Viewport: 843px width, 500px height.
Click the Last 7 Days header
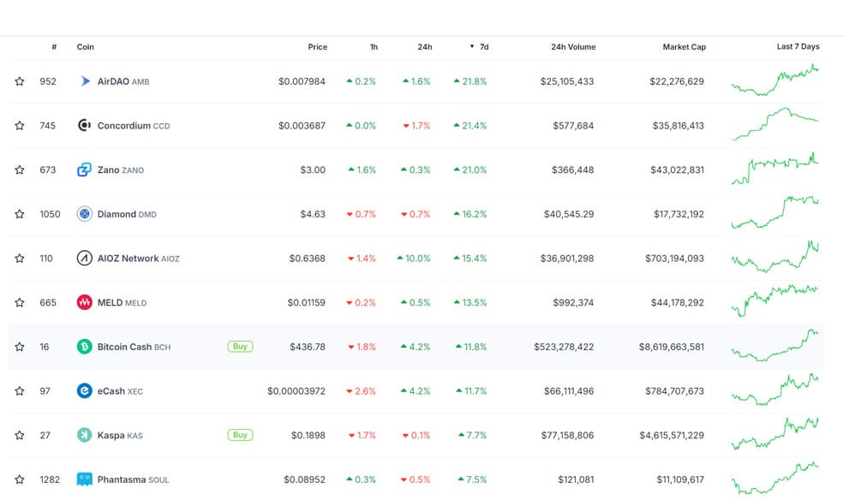click(798, 47)
